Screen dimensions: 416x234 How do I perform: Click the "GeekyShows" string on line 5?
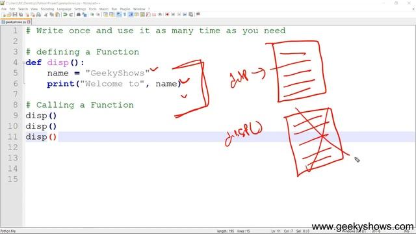[118, 73]
